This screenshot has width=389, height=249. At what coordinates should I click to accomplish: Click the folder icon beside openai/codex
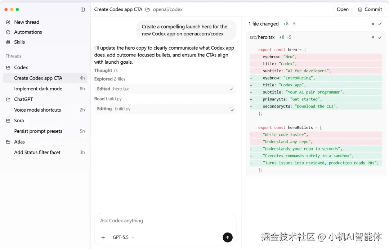tap(147, 10)
